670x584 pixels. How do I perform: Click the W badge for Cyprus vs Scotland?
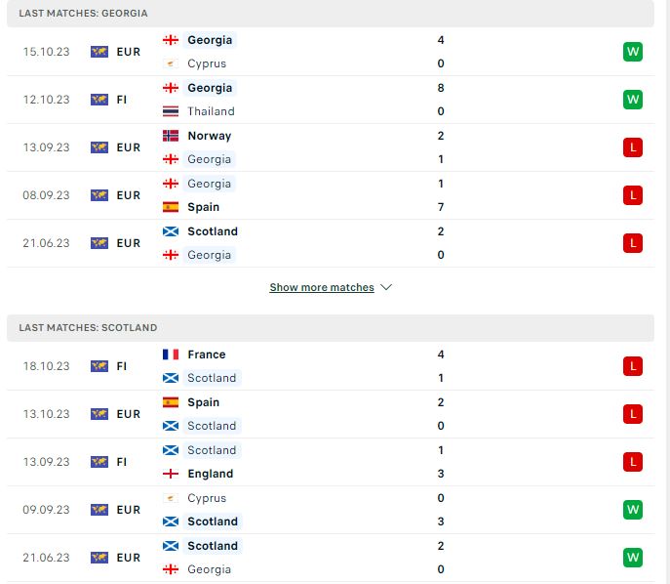(632, 510)
